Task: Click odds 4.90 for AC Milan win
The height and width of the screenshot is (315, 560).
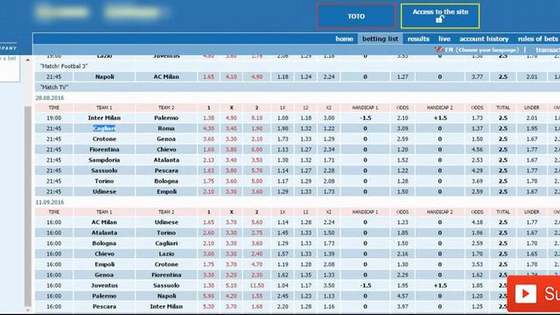Action: tap(256, 77)
